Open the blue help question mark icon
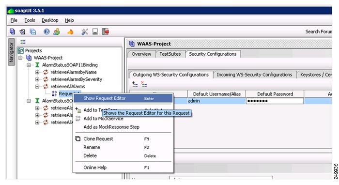339x185 pixels. click(46, 32)
